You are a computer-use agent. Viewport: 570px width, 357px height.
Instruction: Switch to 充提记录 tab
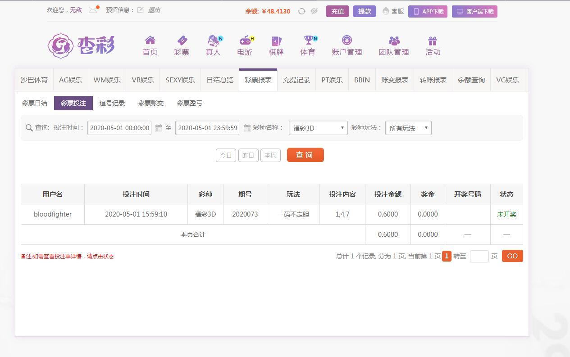click(296, 80)
